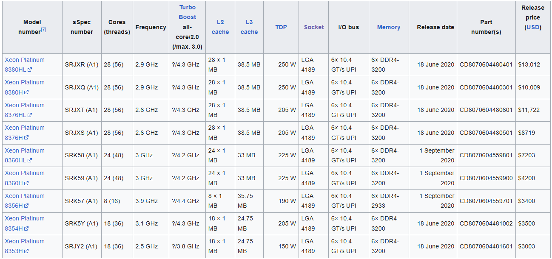The height and width of the screenshot is (259, 552).
Task: Click external-link icon after 8376HL
Action: tap(30, 115)
